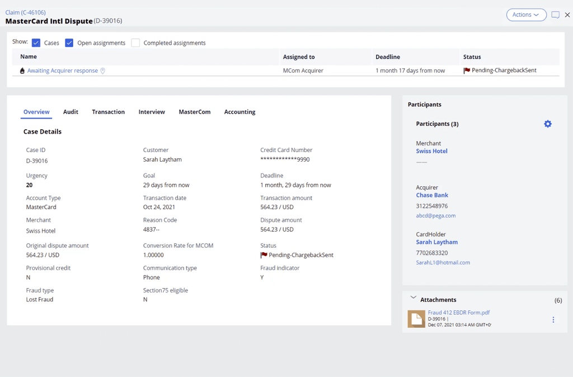Switch to the MasterCom tab

[194, 112]
